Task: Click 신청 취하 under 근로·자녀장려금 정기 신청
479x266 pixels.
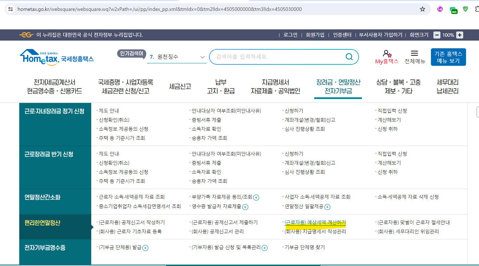Action: coord(387,129)
